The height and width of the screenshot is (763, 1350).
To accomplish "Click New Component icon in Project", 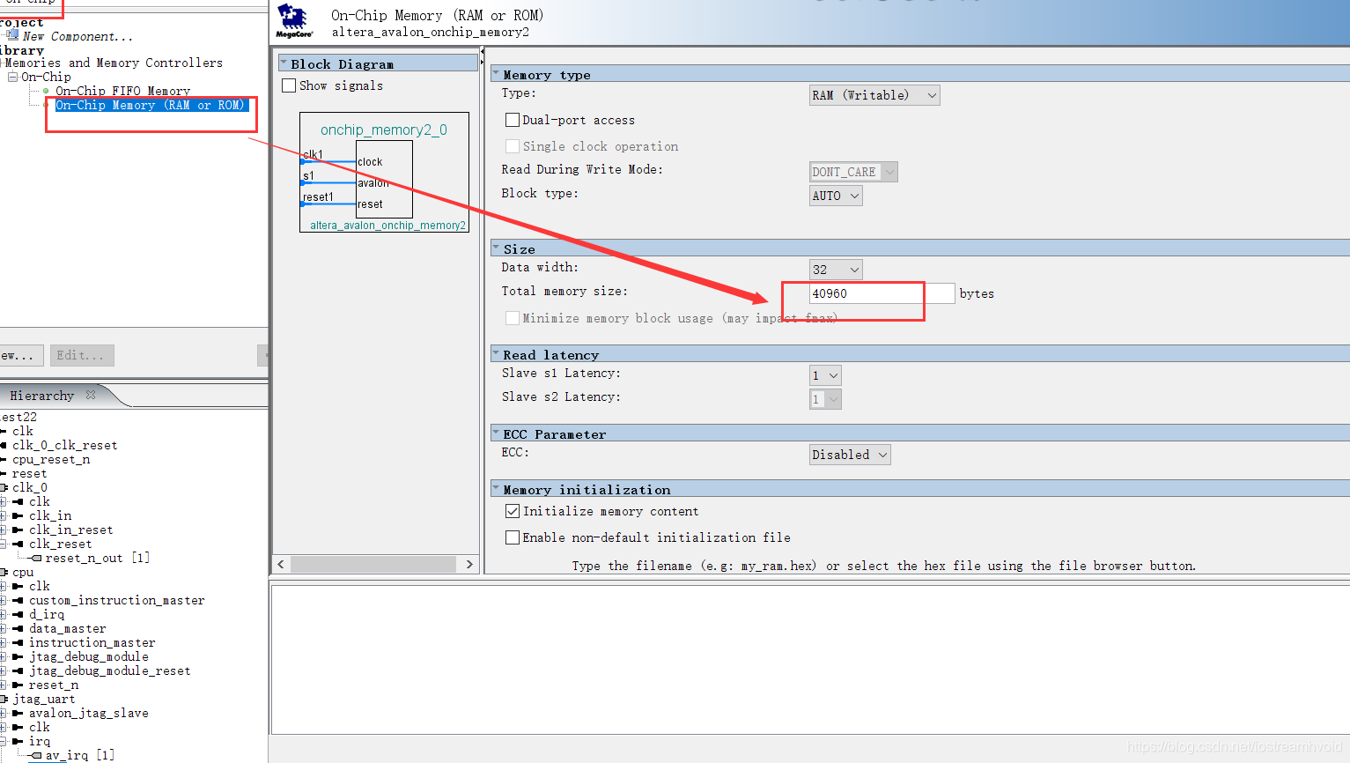I will 12,35.
